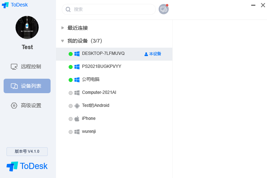
Task: Select the Test的Android device
Action: point(114,106)
